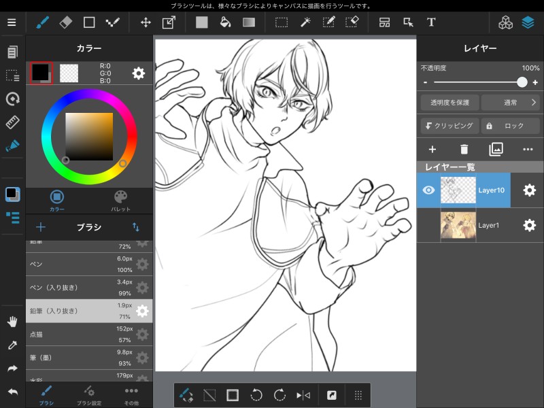Add a new layer
The width and height of the screenshot is (544, 408).
coord(432,150)
